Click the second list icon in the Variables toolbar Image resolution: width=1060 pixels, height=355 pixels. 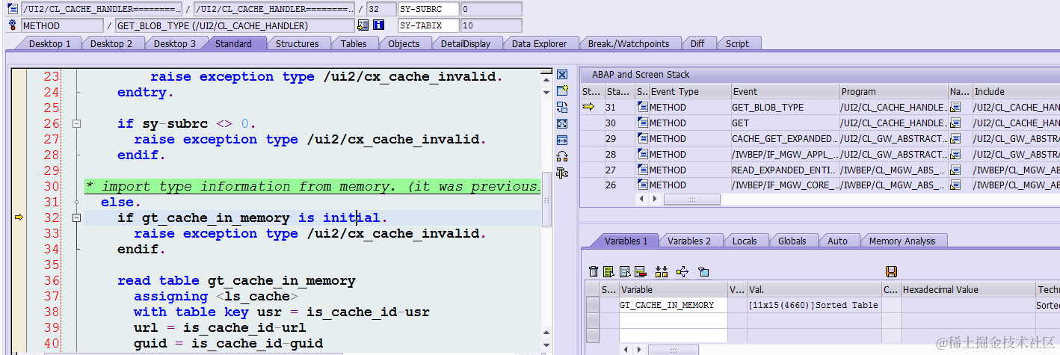tap(624, 271)
